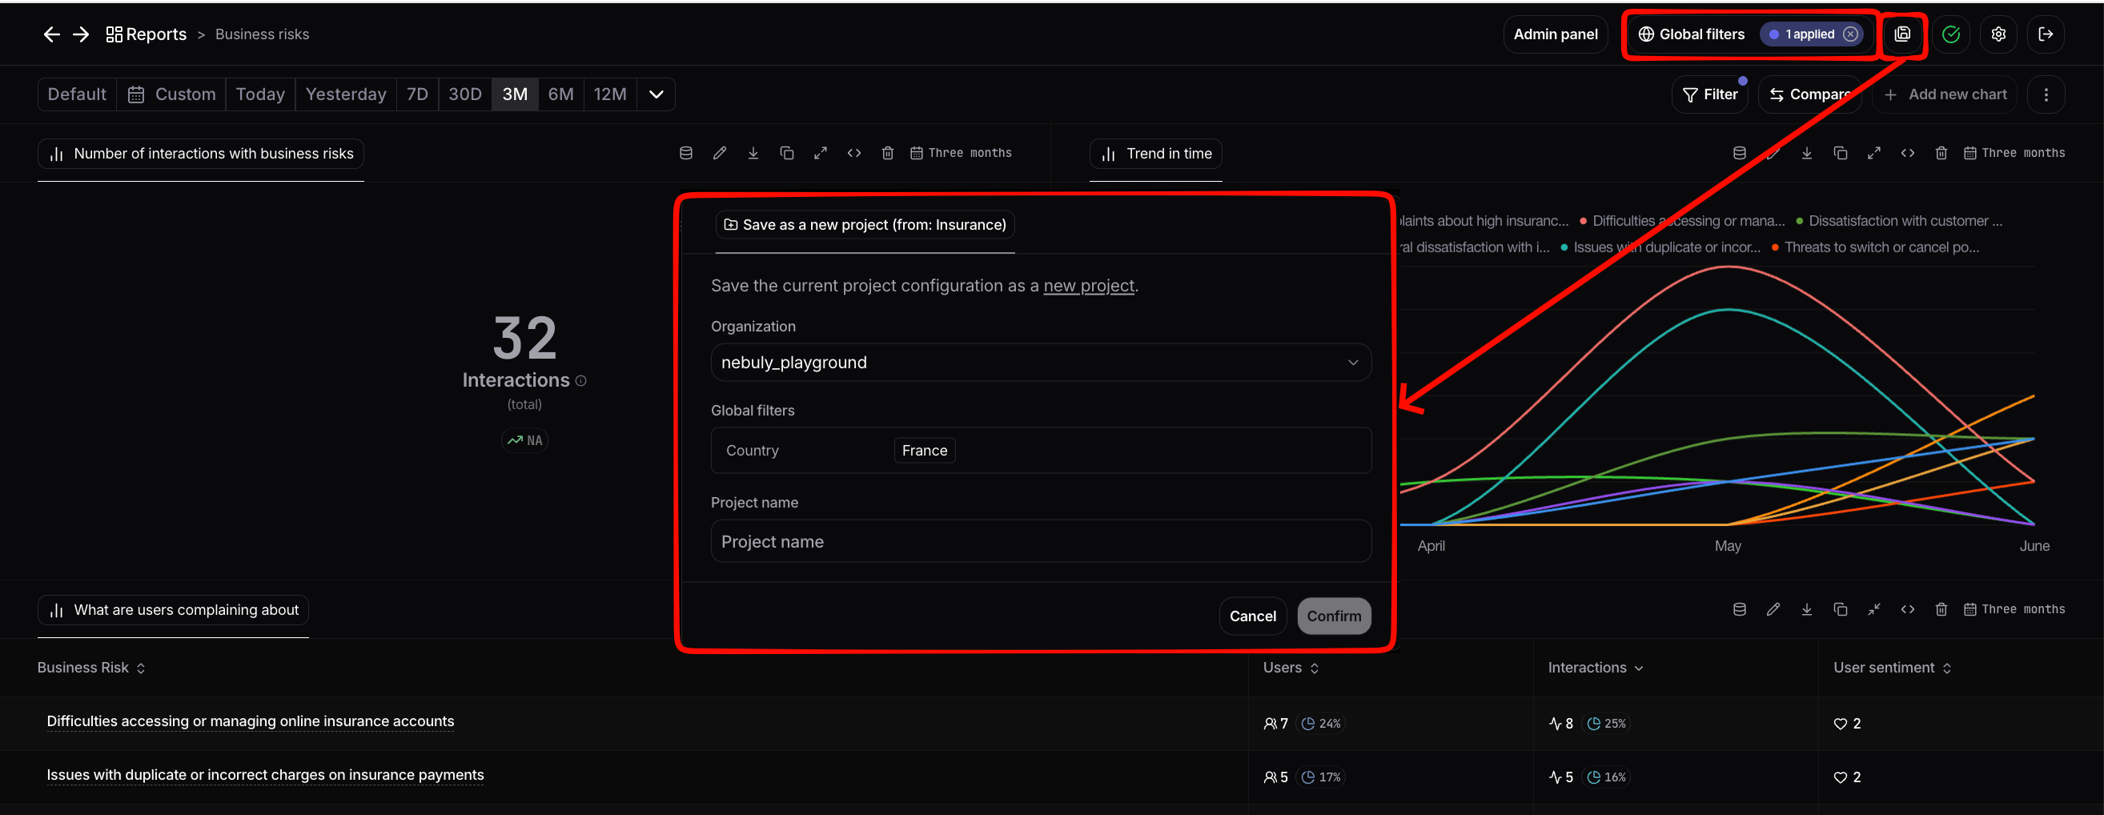The width and height of the screenshot is (2104, 815).
Task: Click the green checkmark status icon
Action: 1950,34
